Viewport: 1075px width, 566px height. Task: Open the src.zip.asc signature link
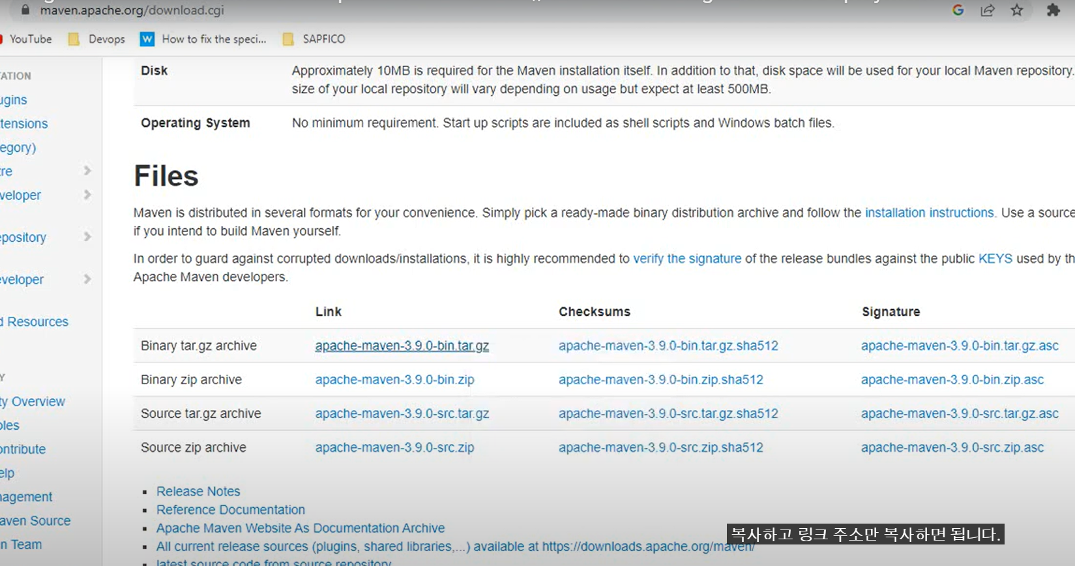(952, 447)
